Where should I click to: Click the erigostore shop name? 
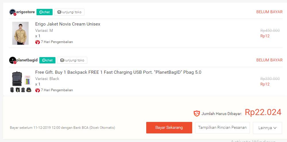pos(26,12)
